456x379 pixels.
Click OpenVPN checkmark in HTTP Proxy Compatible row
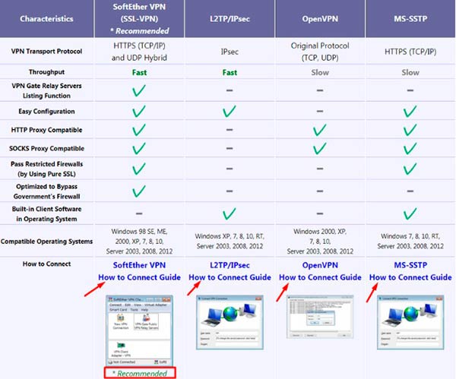point(320,130)
